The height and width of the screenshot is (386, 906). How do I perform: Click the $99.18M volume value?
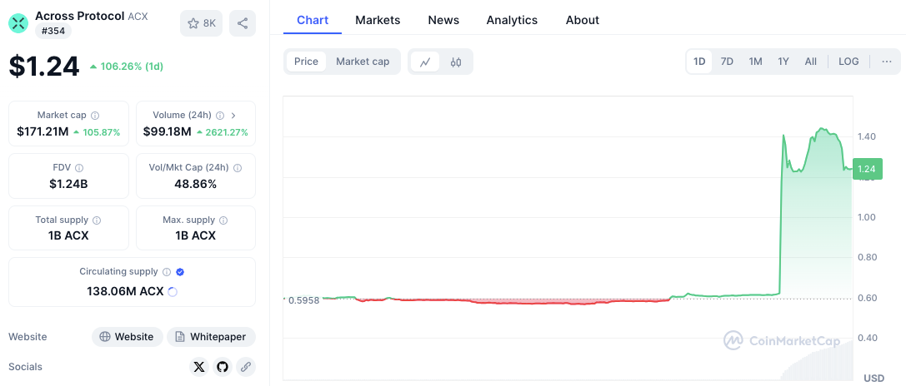[x=167, y=132]
